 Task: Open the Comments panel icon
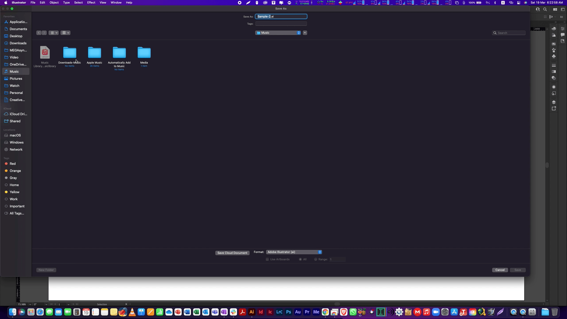tap(563, 35)
